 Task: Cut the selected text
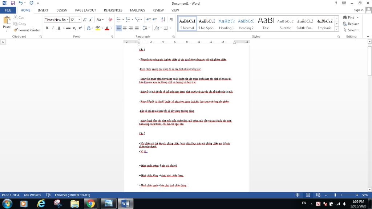[x=19, y=17]
